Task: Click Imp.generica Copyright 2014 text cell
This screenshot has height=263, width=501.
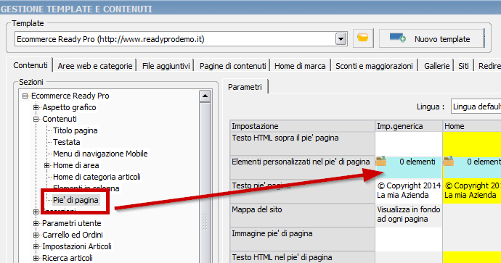Action: (409, 191)
